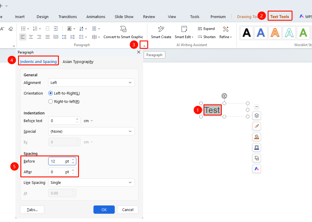Open the Tabs... settings button

[x=32, y=210]
